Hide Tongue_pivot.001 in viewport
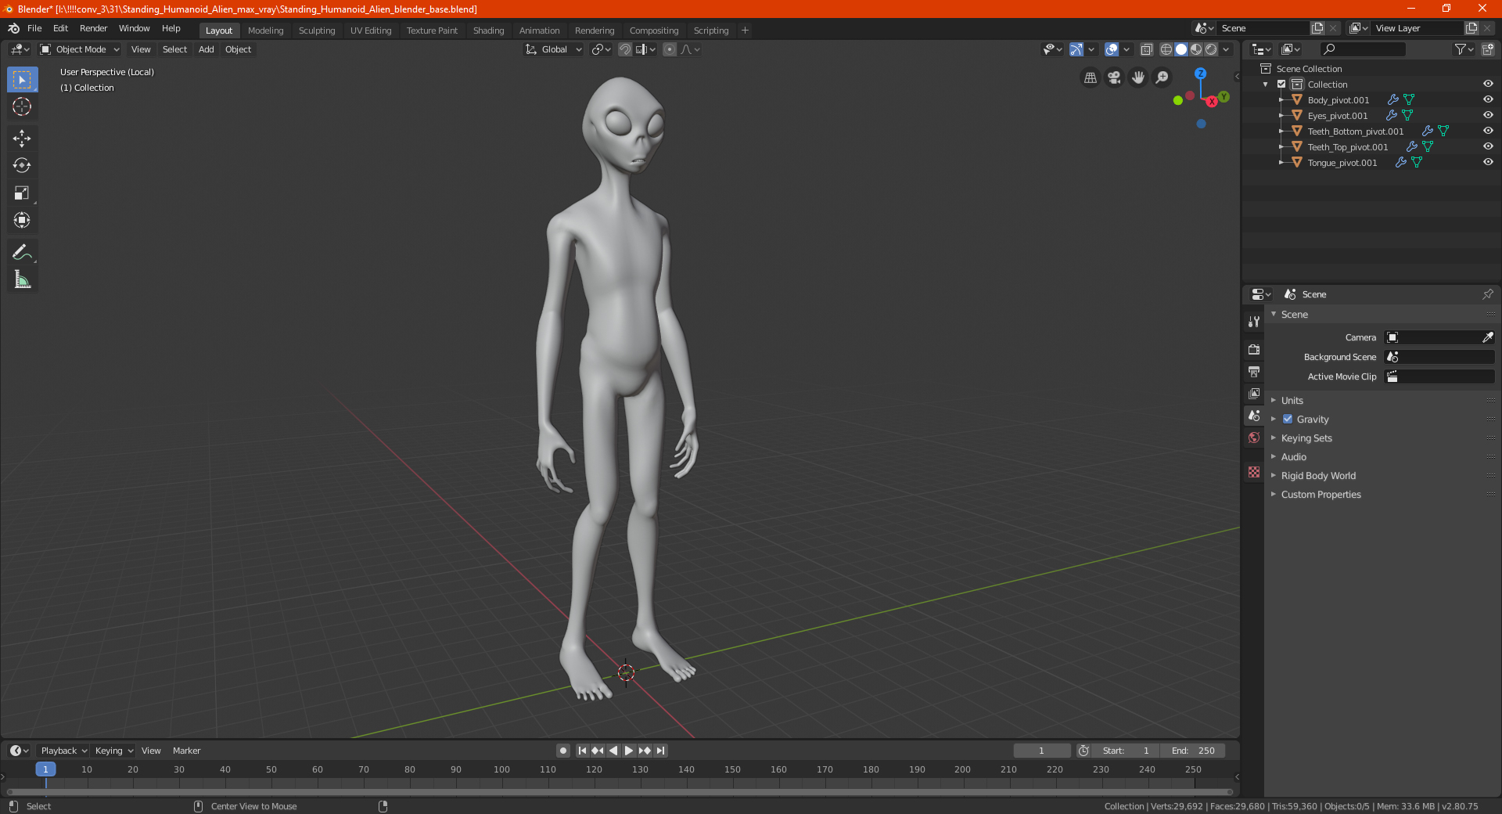1502x814 pixels. 1488,162
